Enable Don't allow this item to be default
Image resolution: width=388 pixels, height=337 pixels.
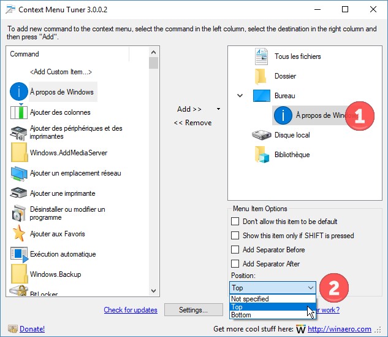(235, 222)
